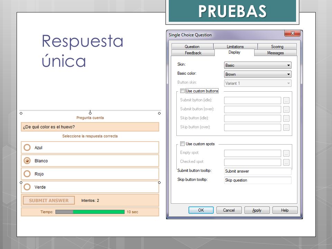The image size is (332, 249).
Task: Click the Empty spot input field
Action: point(252,153)
